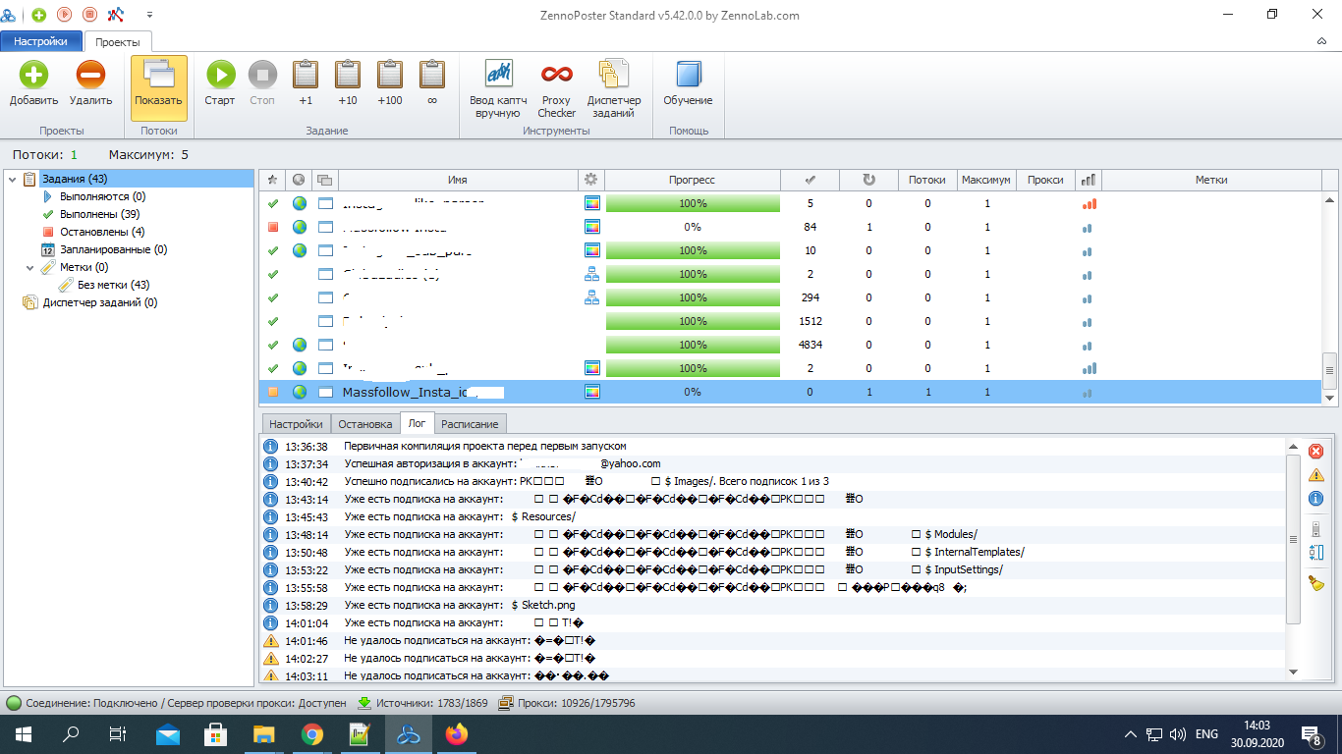Click the checkmark successes column header
This screenshot has height=754, width=1342.
pos(811,180)
